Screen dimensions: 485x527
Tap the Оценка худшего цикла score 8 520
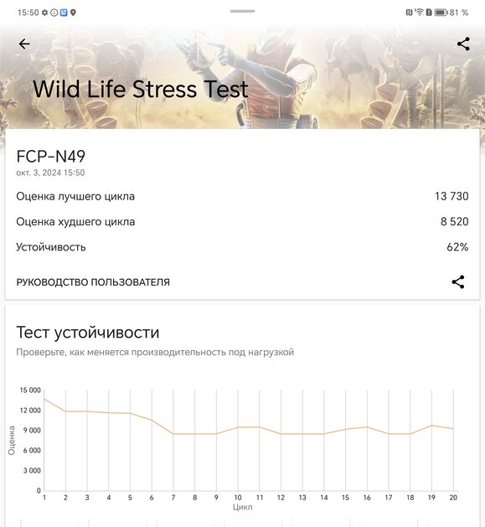coord(454,221)
